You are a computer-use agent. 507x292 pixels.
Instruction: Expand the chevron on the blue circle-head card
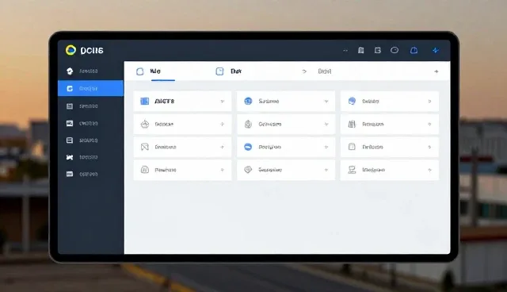(429, 102)
